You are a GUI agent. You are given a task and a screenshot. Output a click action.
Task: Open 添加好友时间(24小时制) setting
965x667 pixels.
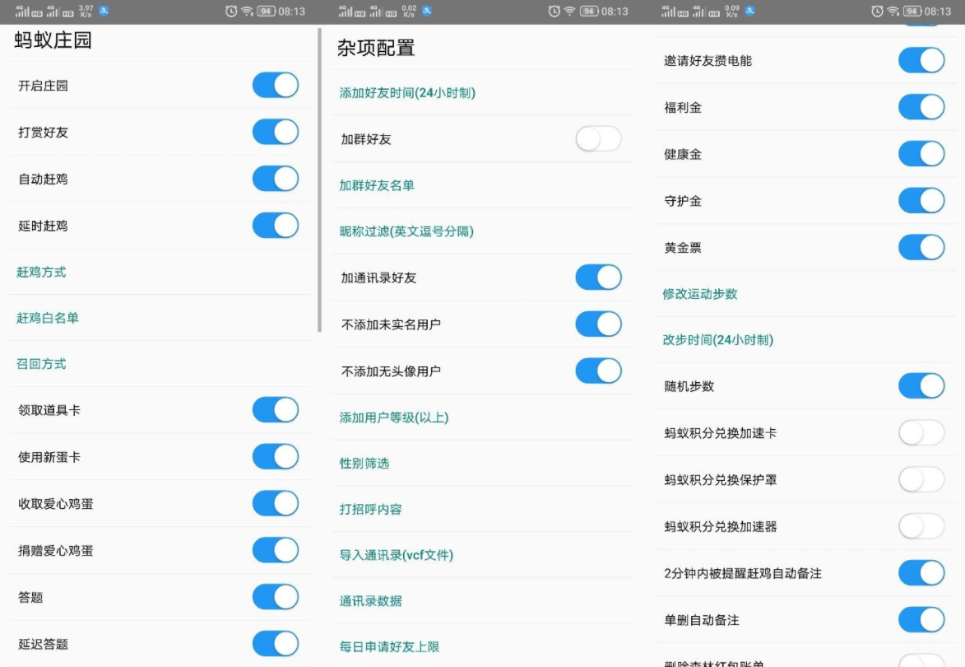tap(483, 93)
